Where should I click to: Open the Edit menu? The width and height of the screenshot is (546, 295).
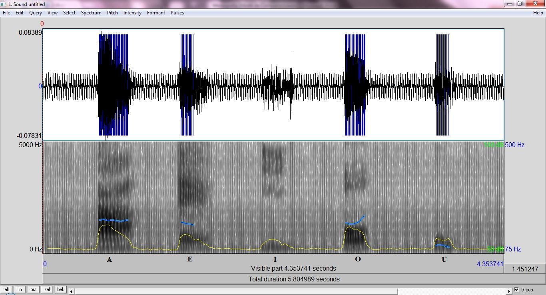20,13
